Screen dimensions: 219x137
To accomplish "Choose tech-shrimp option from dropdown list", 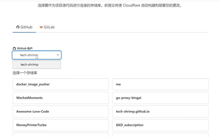I will [37, 65].
